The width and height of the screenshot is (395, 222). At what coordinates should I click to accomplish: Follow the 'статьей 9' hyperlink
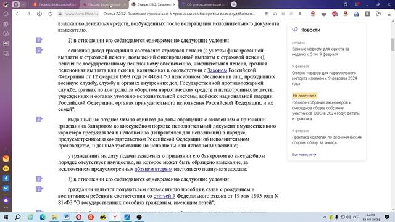(164, 196)
